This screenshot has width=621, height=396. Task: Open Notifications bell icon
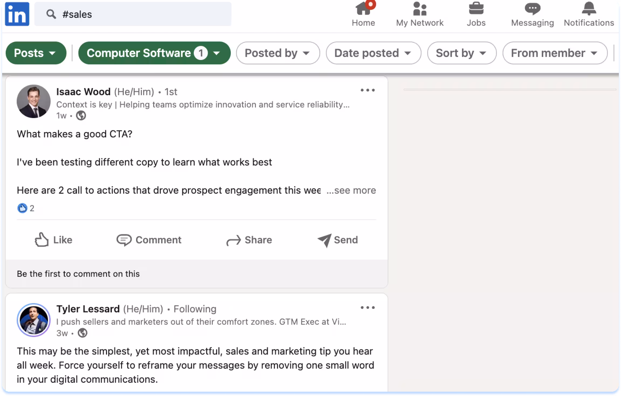click(589, 9)
